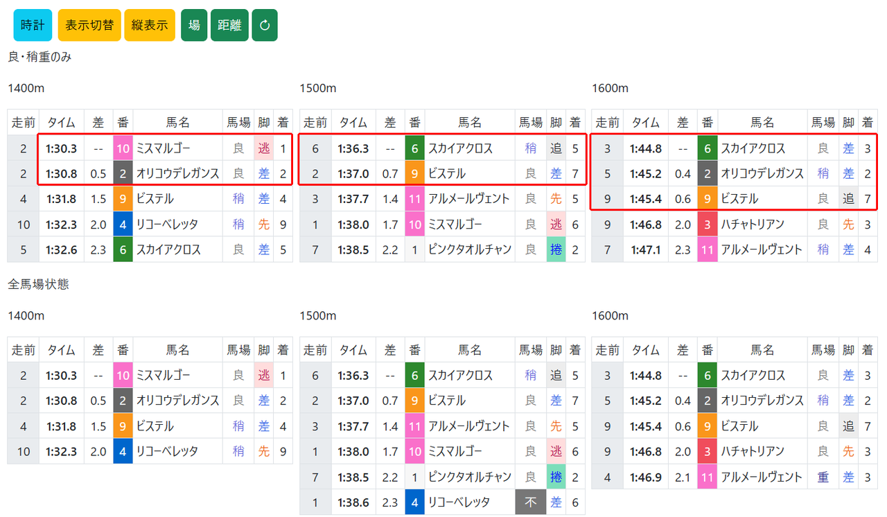This screenshot has height=517, width=887.
Task: Click the 追 badge for ビステル in top 1600m table
Action: click(x=849, y=199)
